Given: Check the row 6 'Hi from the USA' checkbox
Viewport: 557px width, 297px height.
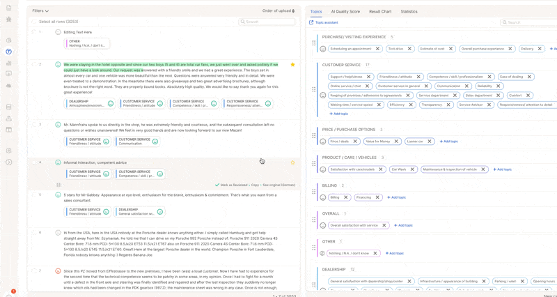Looking at the screenshot, I should [34, 232].
